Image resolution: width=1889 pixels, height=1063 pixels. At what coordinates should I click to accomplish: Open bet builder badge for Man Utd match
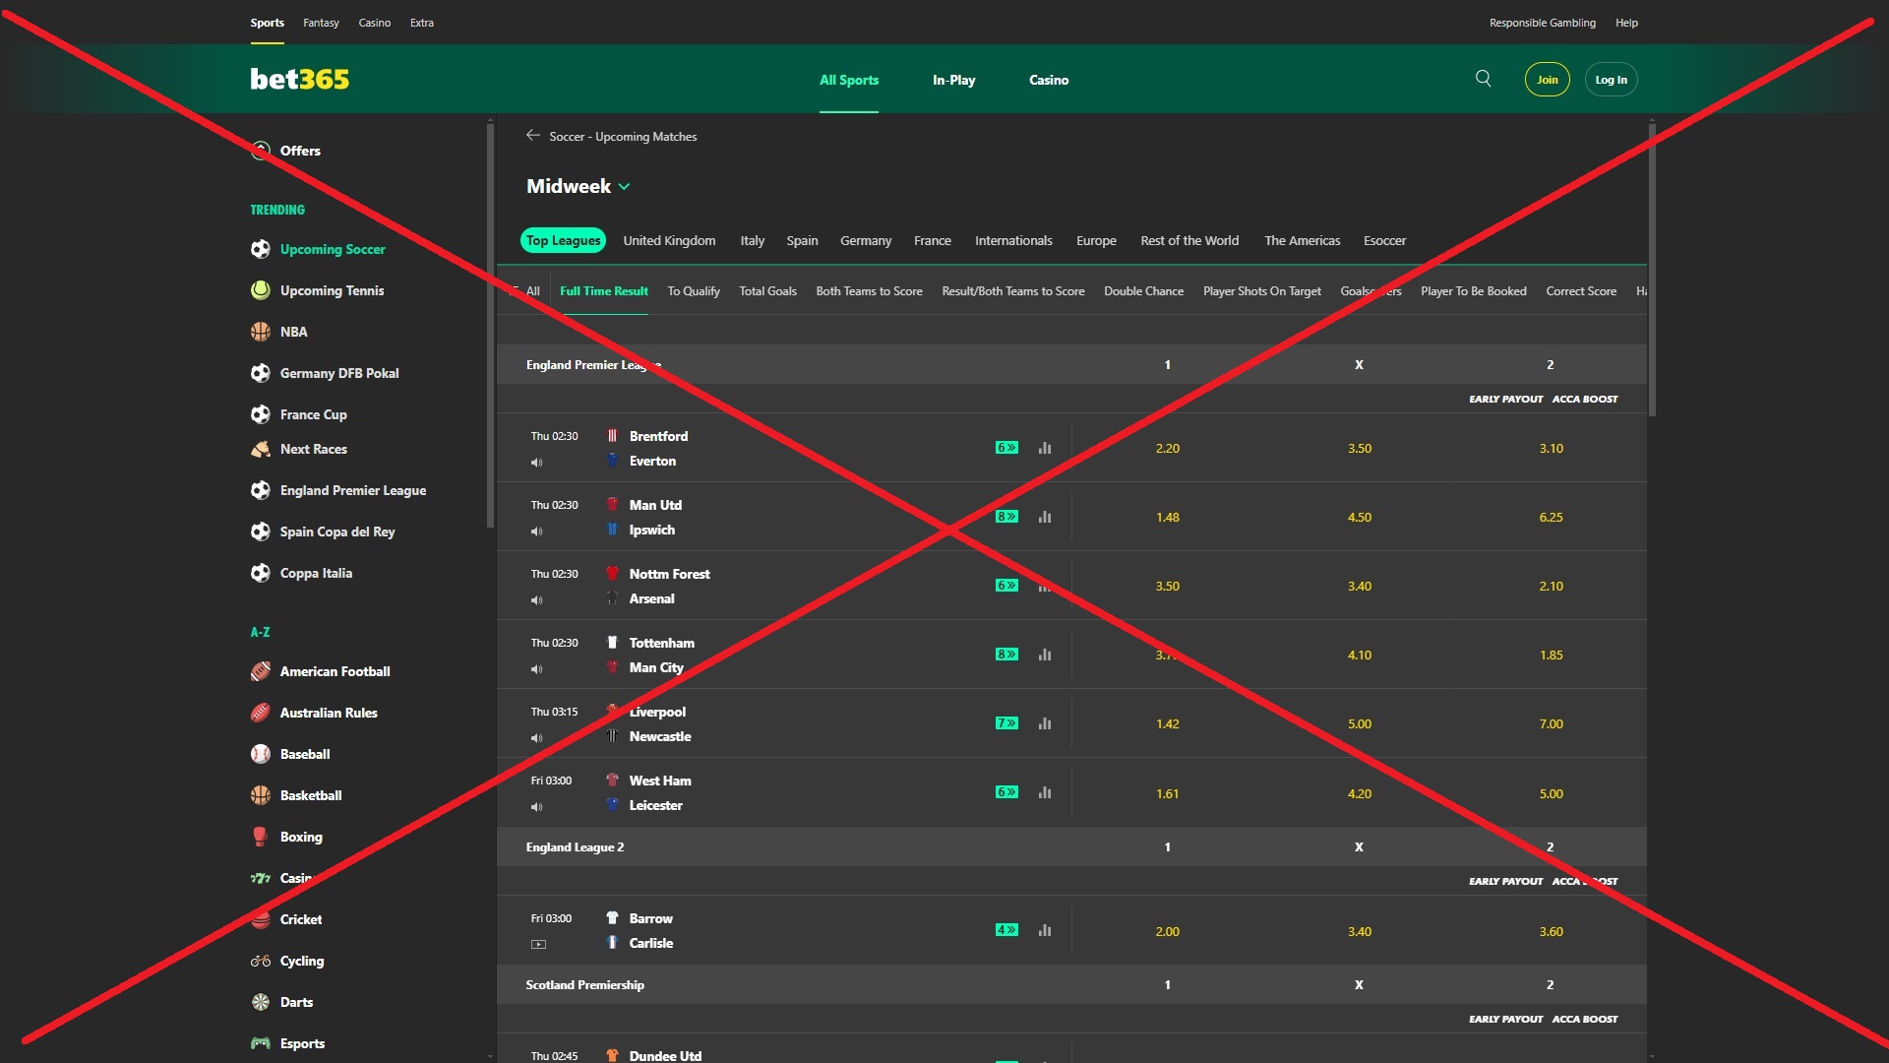pyautogui.click(x=1006, y=517)
